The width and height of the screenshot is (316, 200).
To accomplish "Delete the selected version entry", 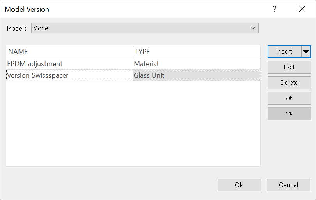I will click(289, 82).
